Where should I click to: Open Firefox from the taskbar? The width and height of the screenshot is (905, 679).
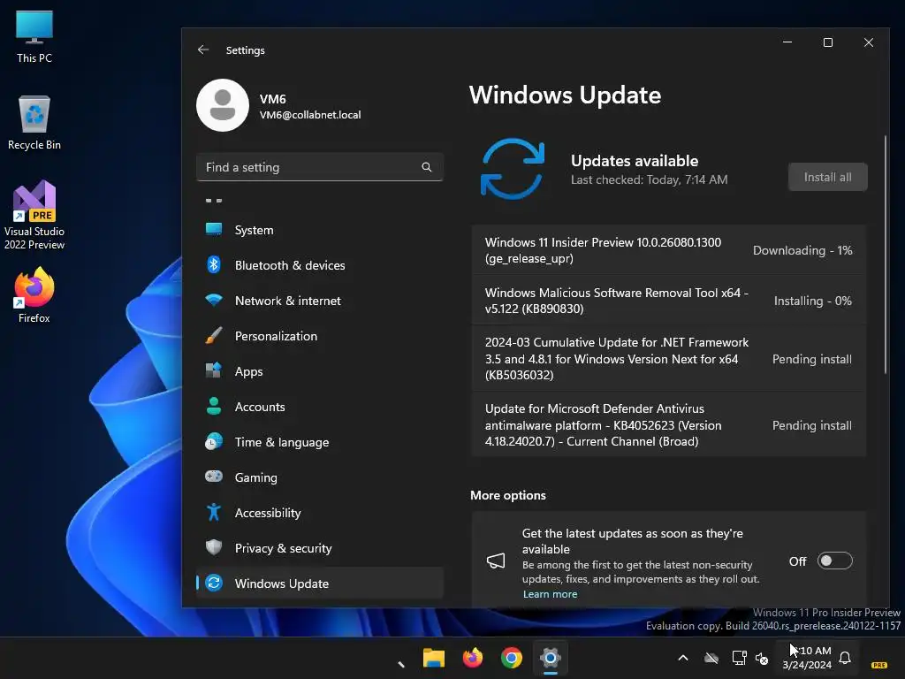point(473,658)
